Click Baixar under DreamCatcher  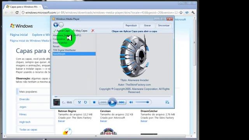144,121
